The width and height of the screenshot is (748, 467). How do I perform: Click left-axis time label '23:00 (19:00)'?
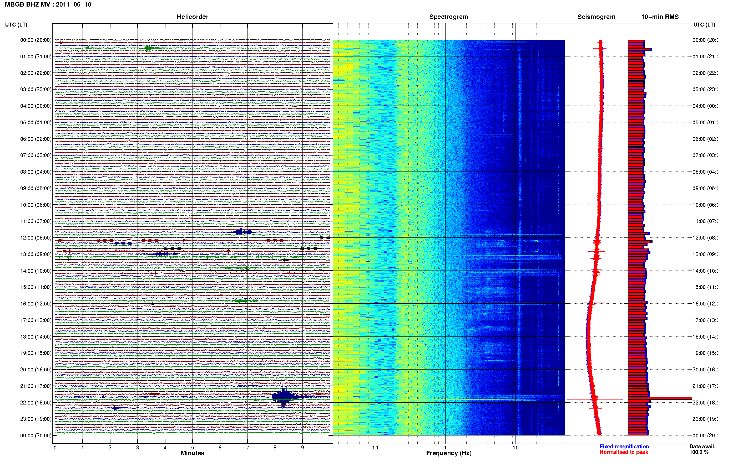pos(36,419)
